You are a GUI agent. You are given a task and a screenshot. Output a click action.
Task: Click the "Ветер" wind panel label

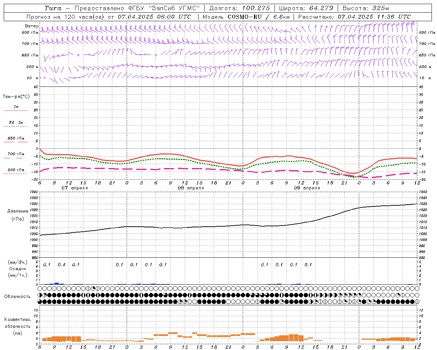click(x=31, y=26)
